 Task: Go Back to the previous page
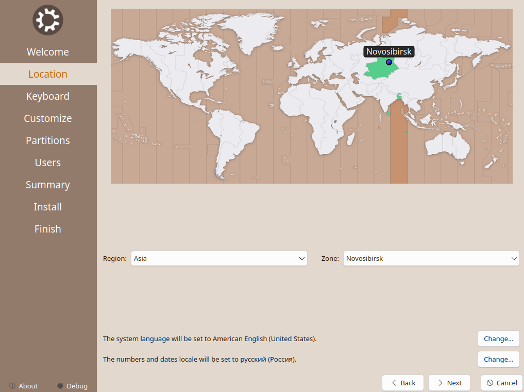click(x=403, y=383)
